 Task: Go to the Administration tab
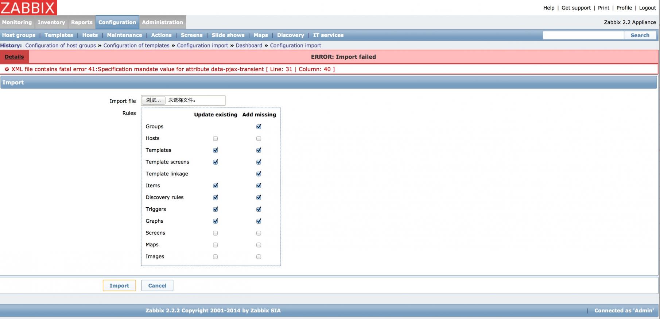(162, 22)
